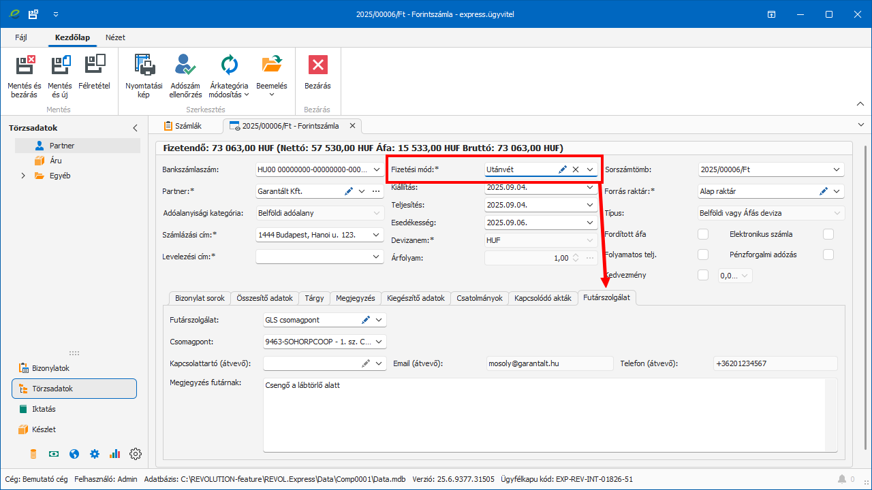This screenshot has height=490, width=872.
Task: Open the Készlet navigation section
Action: [x=44, y=429]
